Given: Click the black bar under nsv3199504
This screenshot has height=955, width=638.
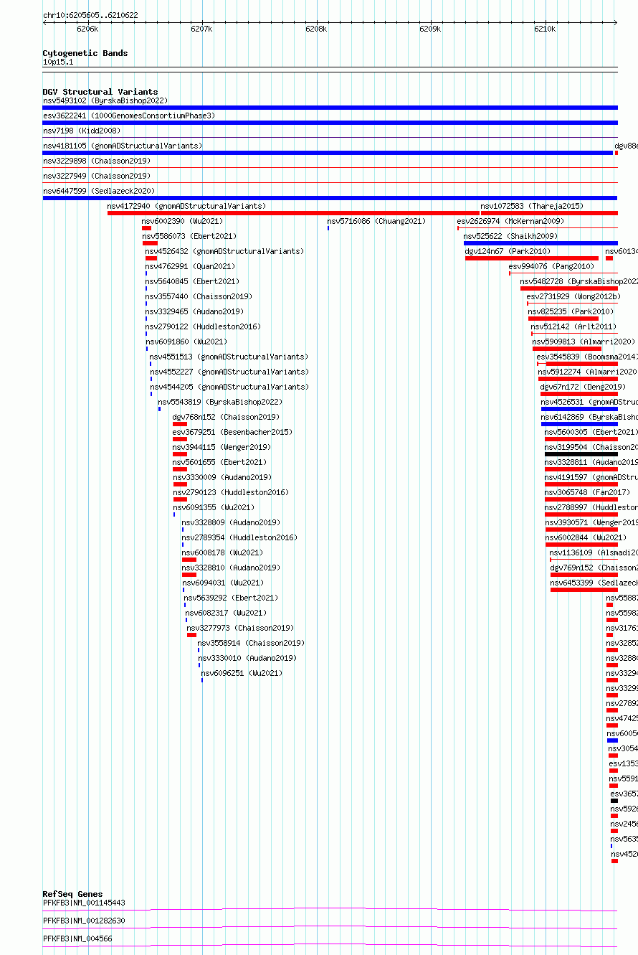Looking at the screenshot, I should 581,454.
